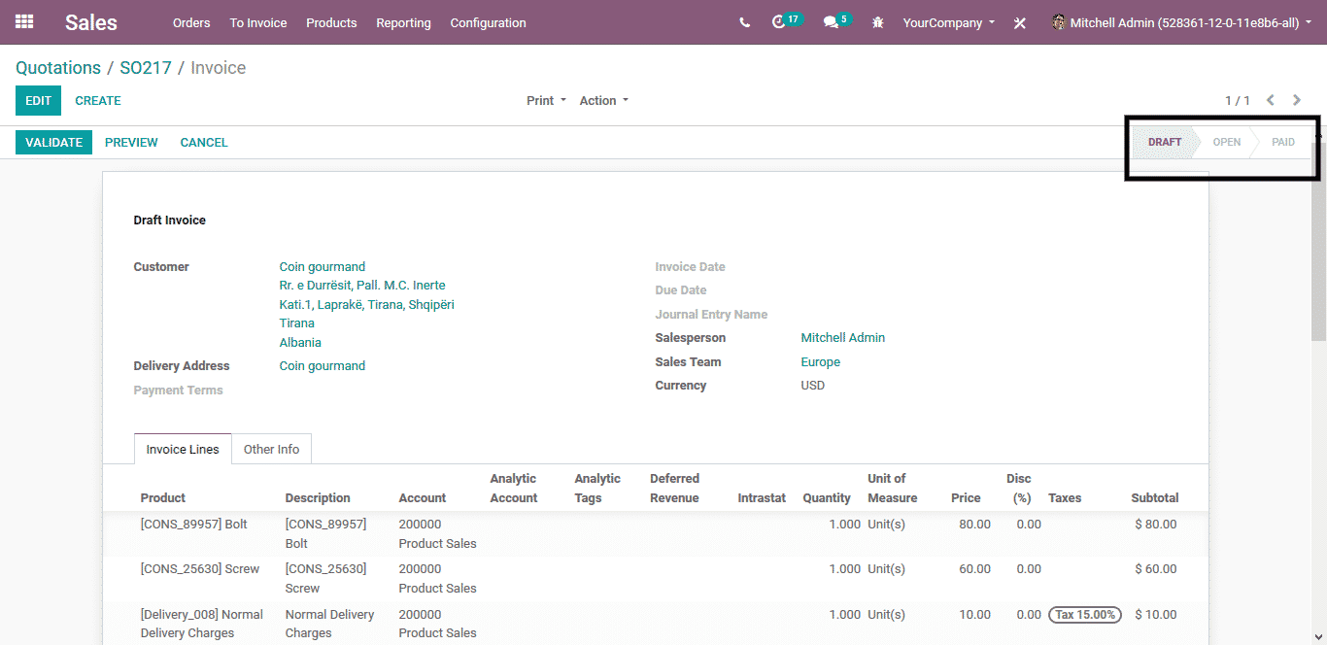Open the SO217 breadcrumb link
Screen dimensions: 1327x645
click(146, 68)
